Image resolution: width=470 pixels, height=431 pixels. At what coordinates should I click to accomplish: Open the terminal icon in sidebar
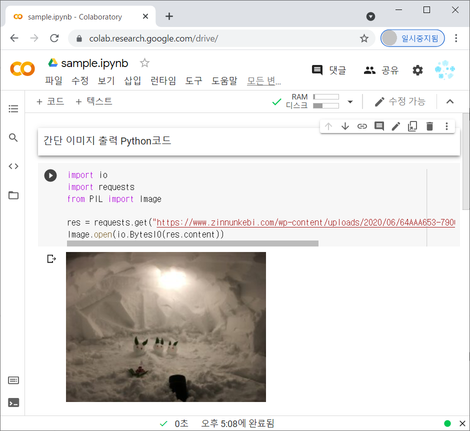[13, 402]
